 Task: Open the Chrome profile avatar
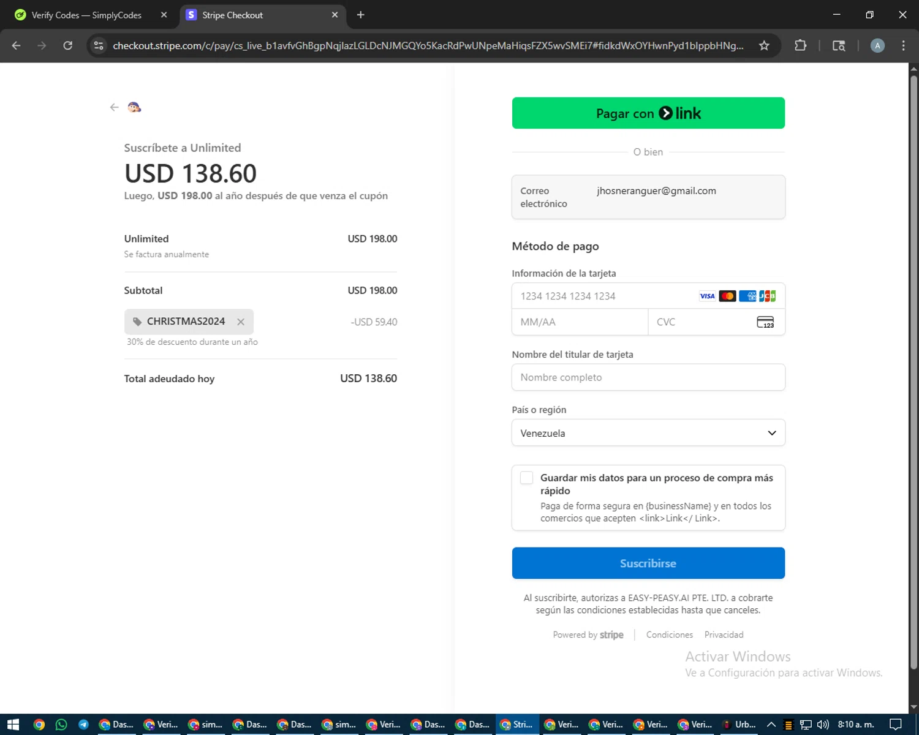tap(877, 45)
